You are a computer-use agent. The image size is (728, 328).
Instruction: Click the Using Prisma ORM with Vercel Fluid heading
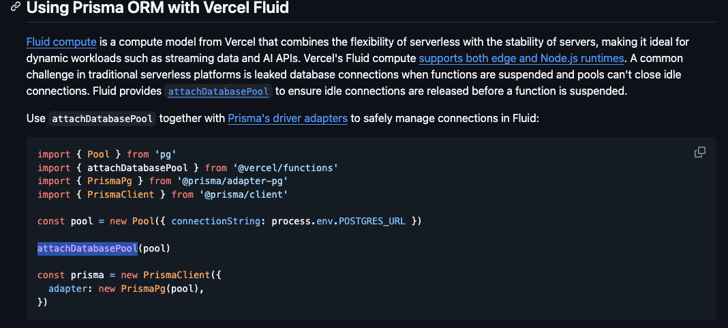(157, 8)
